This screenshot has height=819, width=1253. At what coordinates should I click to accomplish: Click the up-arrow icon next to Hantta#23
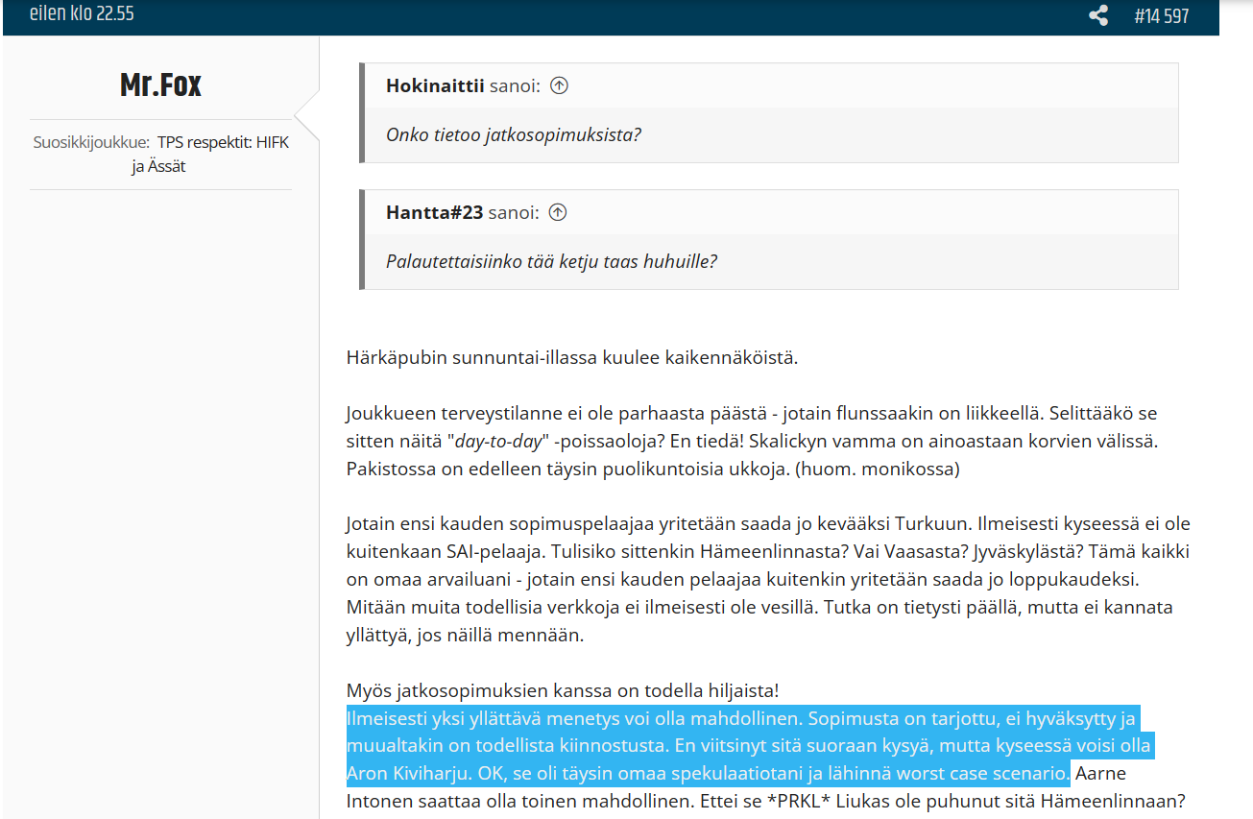click(x=558, y=212)
